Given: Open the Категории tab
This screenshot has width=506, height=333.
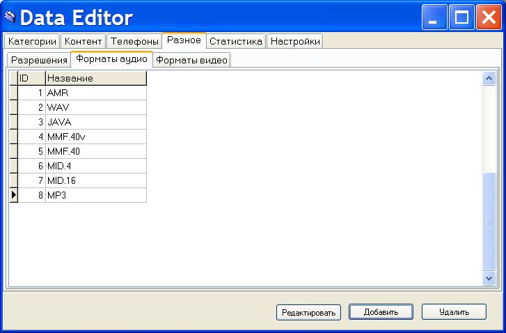Looking at the screenshot, I should point(32,41).
